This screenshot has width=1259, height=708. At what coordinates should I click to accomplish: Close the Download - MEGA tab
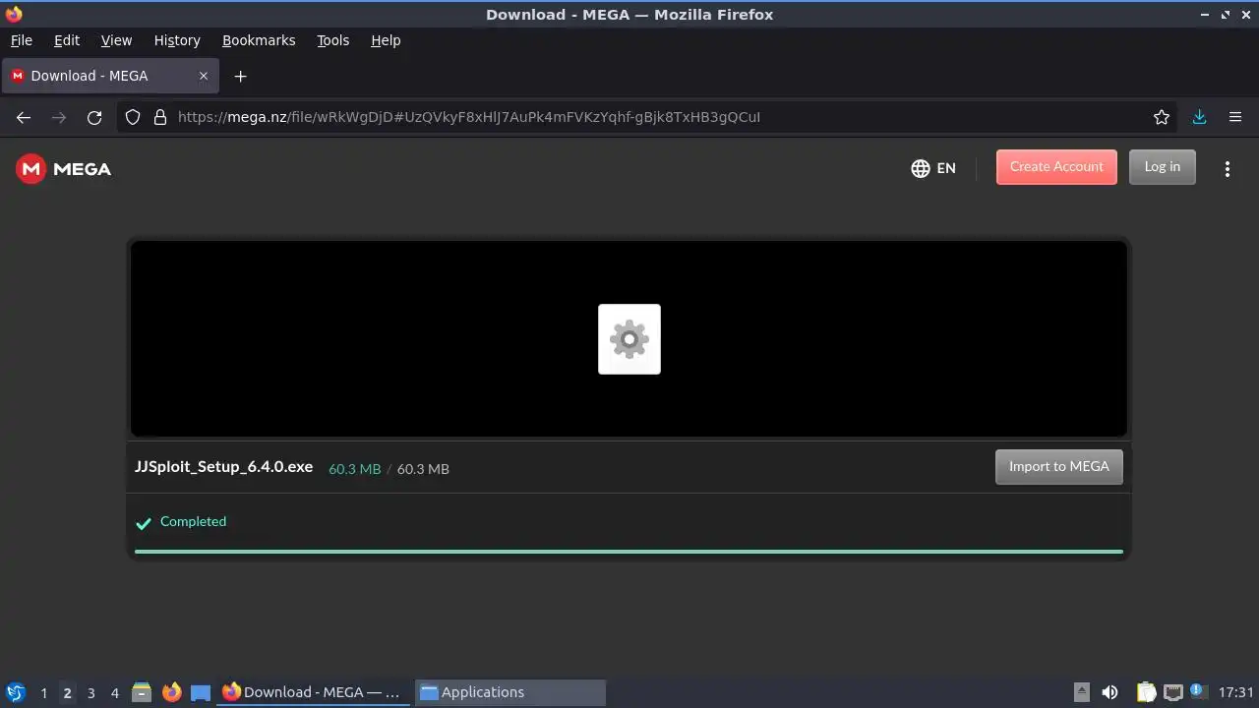[204, 76]
